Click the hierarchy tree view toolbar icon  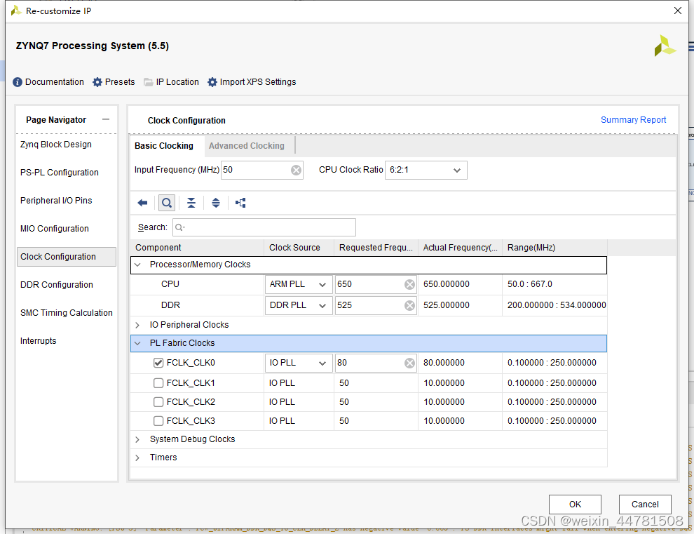tap(240, 203)
